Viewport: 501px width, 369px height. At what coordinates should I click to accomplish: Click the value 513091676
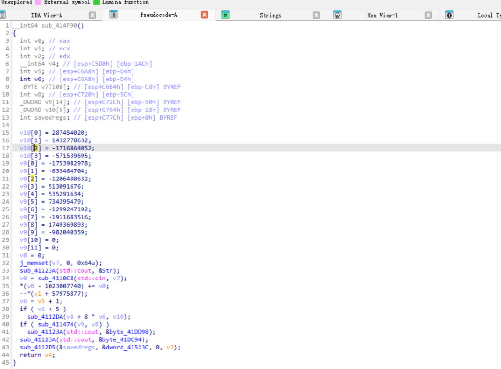click(x=64, y=187)
